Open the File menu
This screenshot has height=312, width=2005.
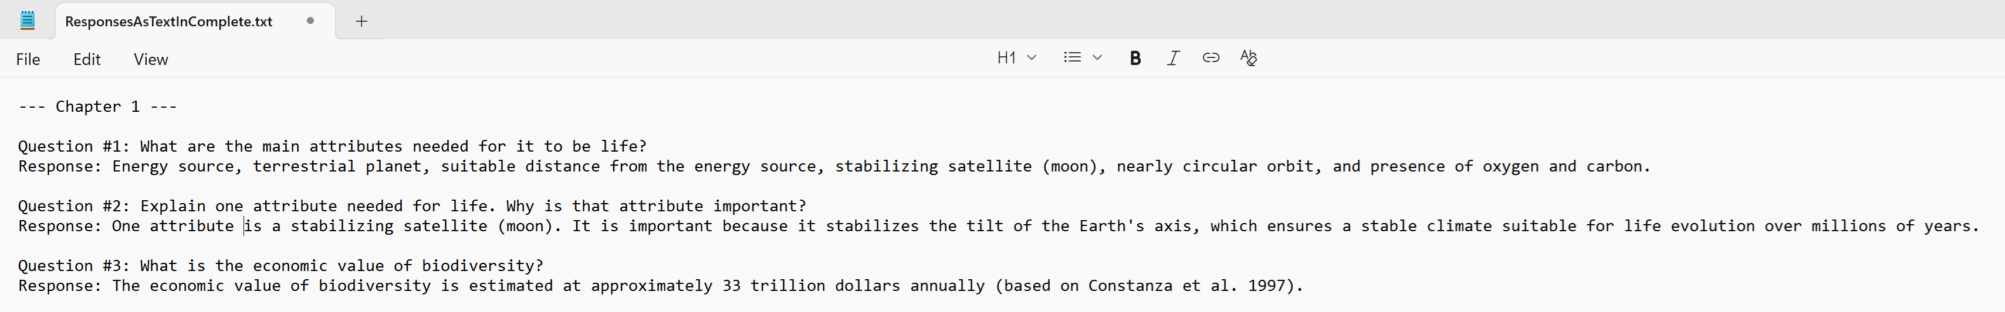click(28, 60)
